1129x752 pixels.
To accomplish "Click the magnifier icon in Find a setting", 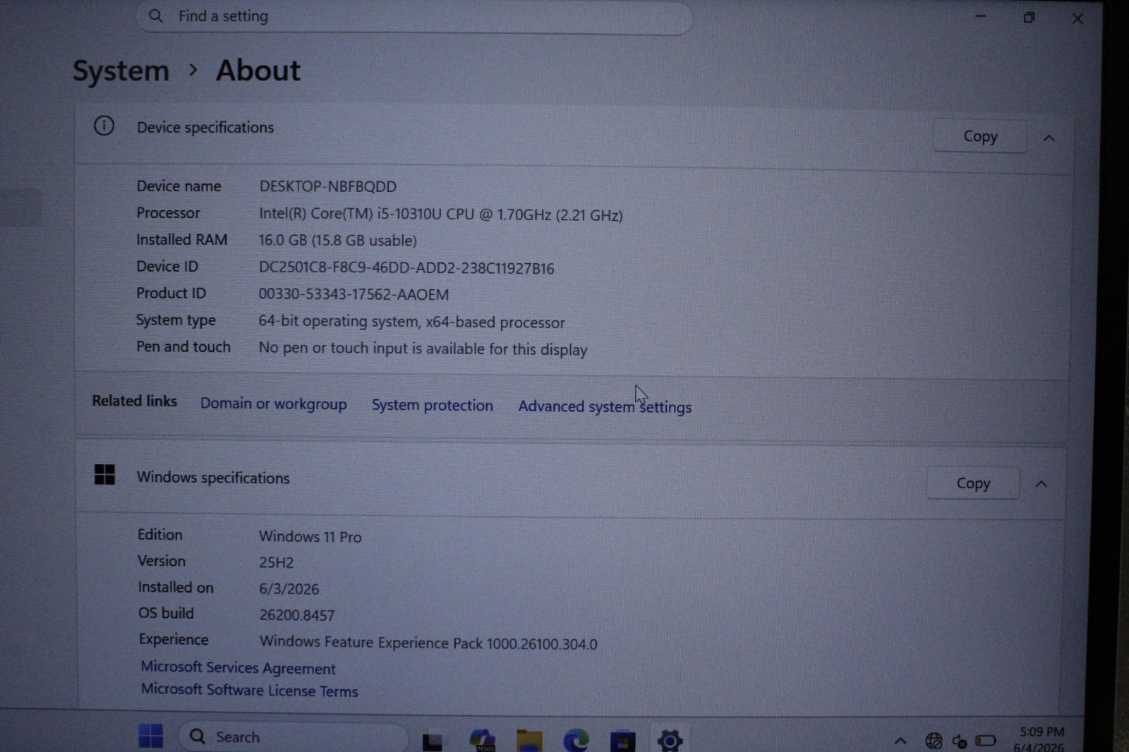I will tap(156, 16).
